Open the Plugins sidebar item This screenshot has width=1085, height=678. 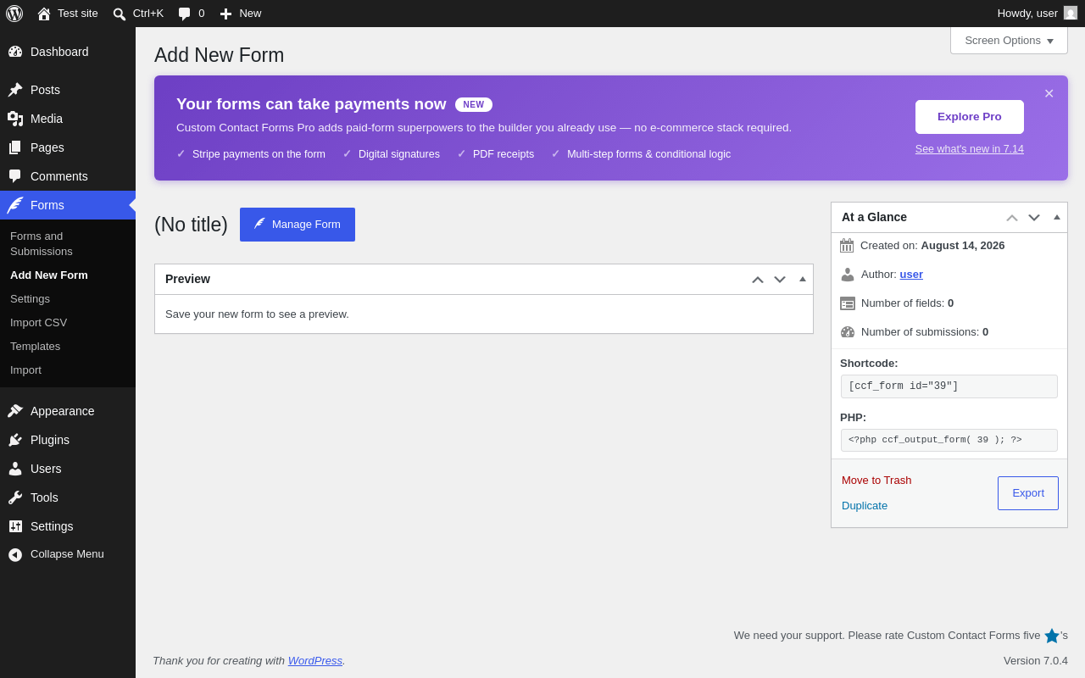coord(68,440)
